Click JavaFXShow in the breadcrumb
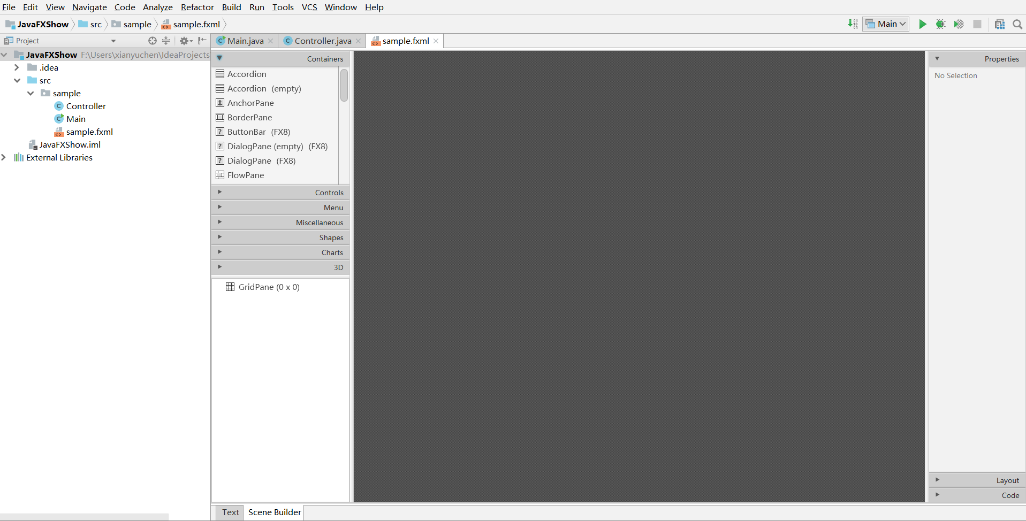1026x521 pixels. pyautogui.click(x=37, y=24)
